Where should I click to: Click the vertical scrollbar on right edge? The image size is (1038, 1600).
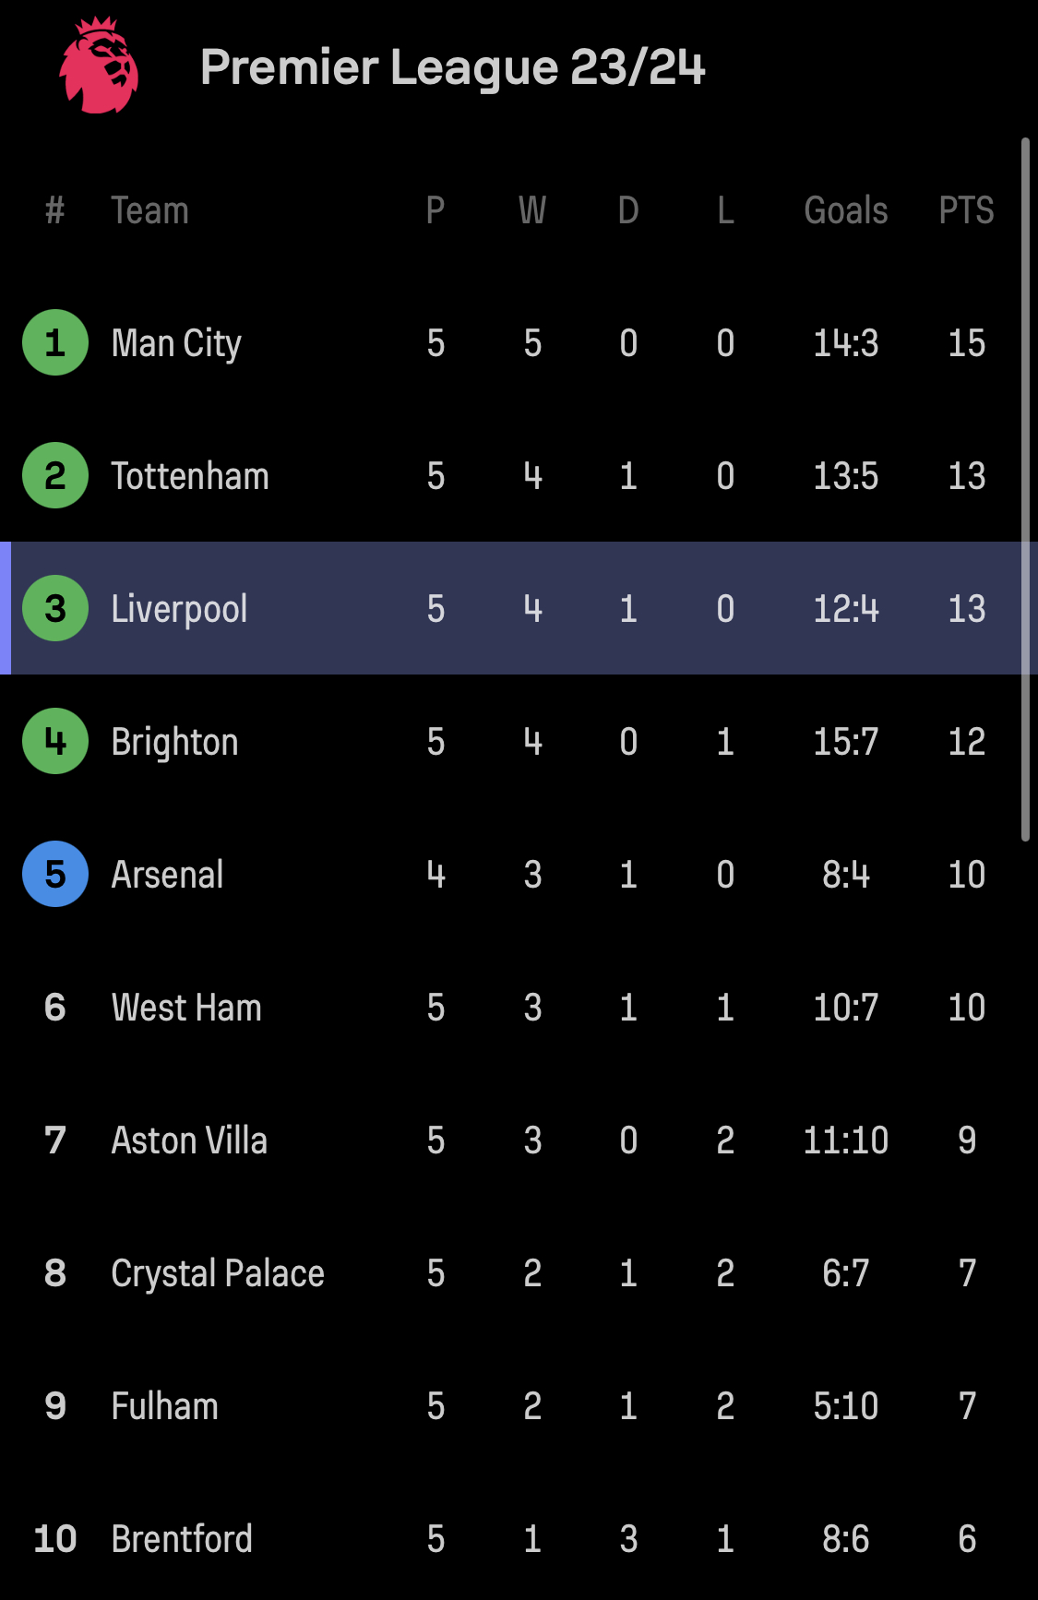1025,489
